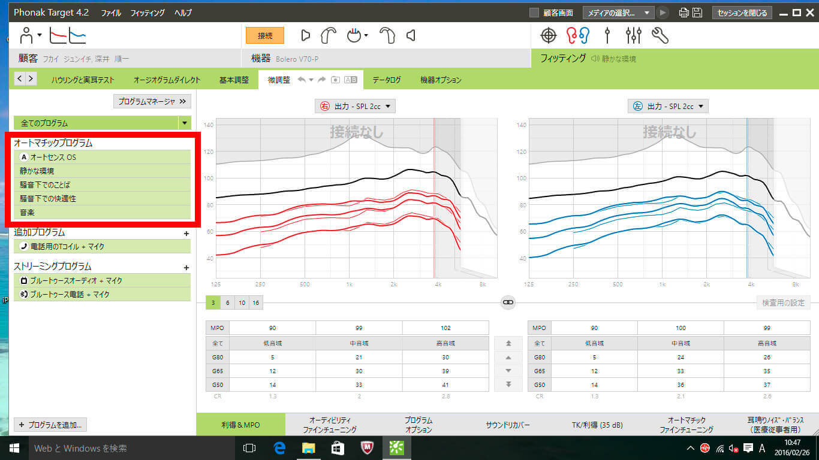819x460 pixels.
Task: Select the 騒音下でのことば program
Action: 102,185
